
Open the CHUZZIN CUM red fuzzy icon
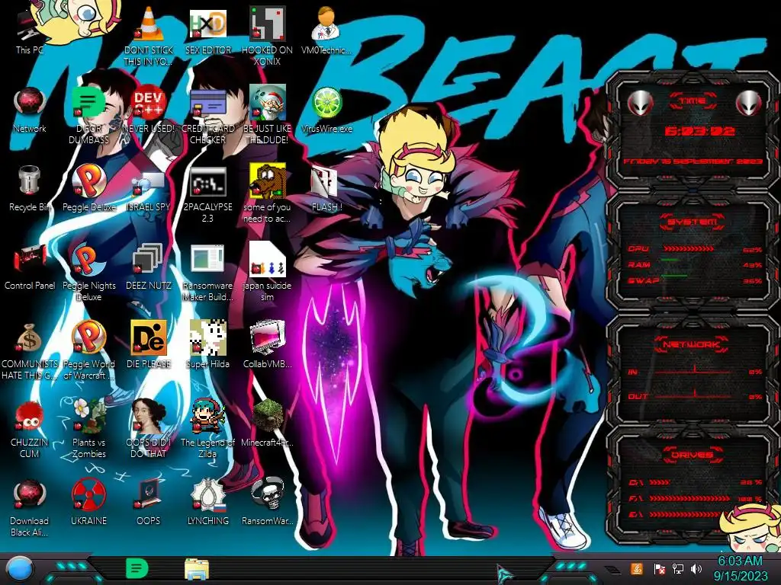pyautogui.click(x=30, y=428)
